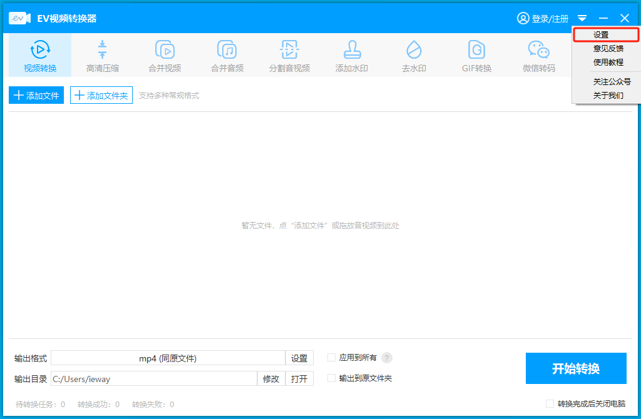Collapse the title bar dropdown menu arrow
Screen dimensions: 641x419
pyautogui.click(x=582, y=18)
